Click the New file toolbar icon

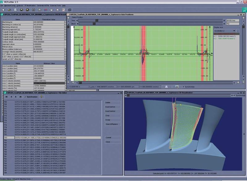(3, 10)
